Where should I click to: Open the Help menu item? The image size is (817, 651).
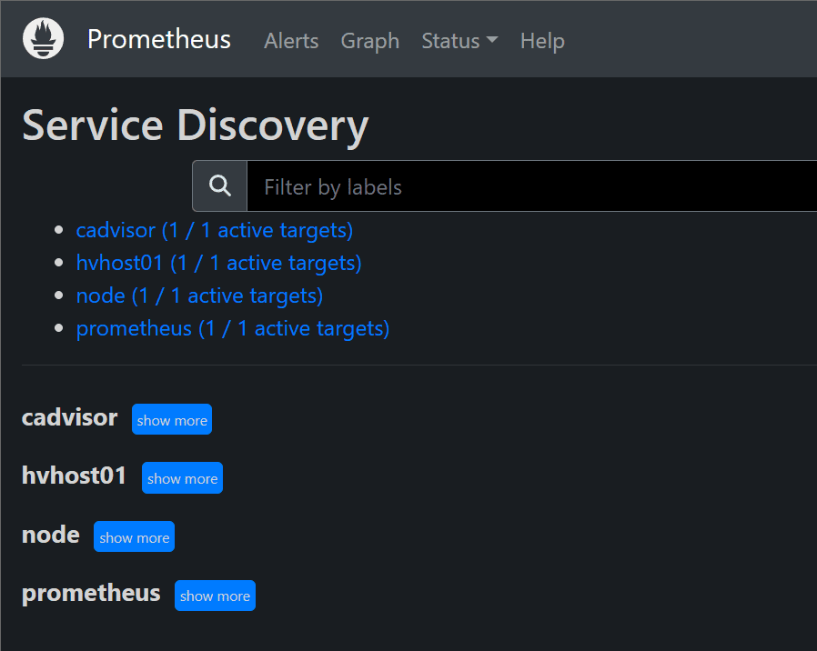tap(542, 41)
